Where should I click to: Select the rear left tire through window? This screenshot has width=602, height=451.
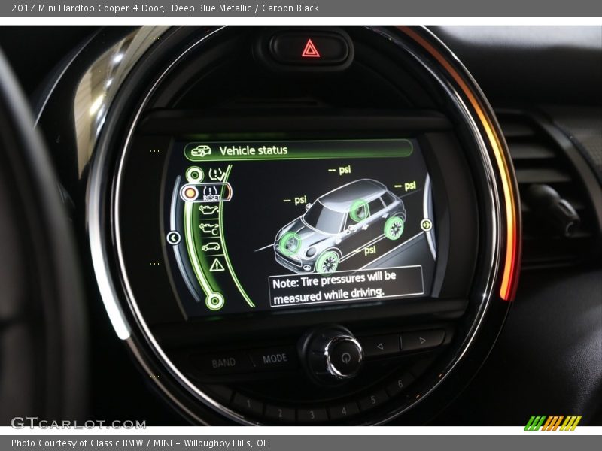click(x=359, y=210)
